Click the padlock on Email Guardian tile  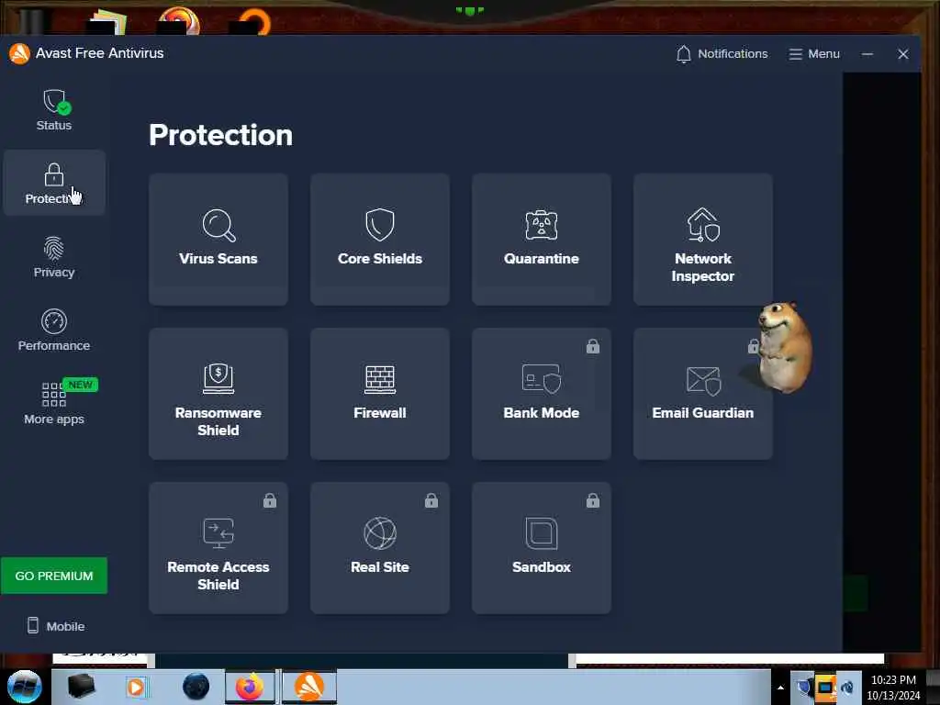tap(753, 346)
